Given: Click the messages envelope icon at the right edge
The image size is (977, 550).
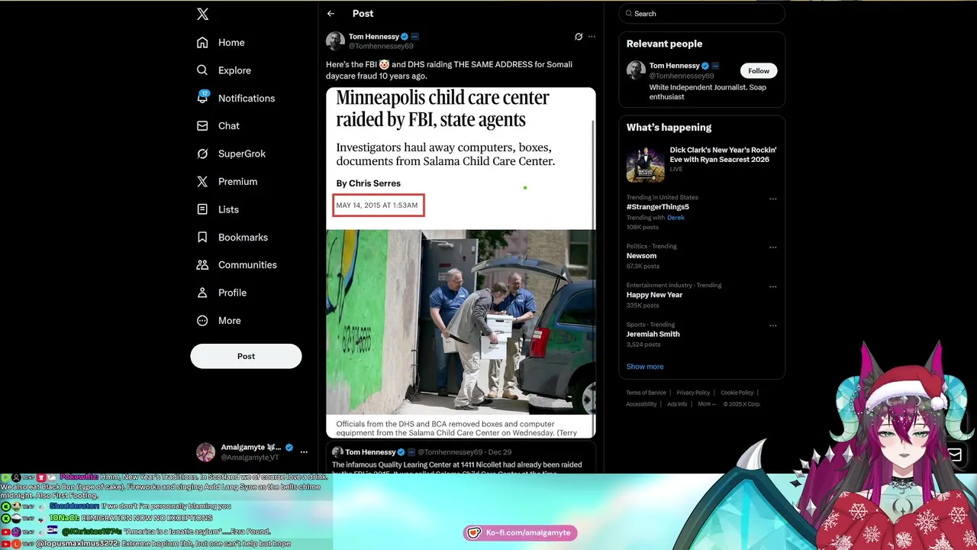Looking at the screenshot, I should (955, 455).
